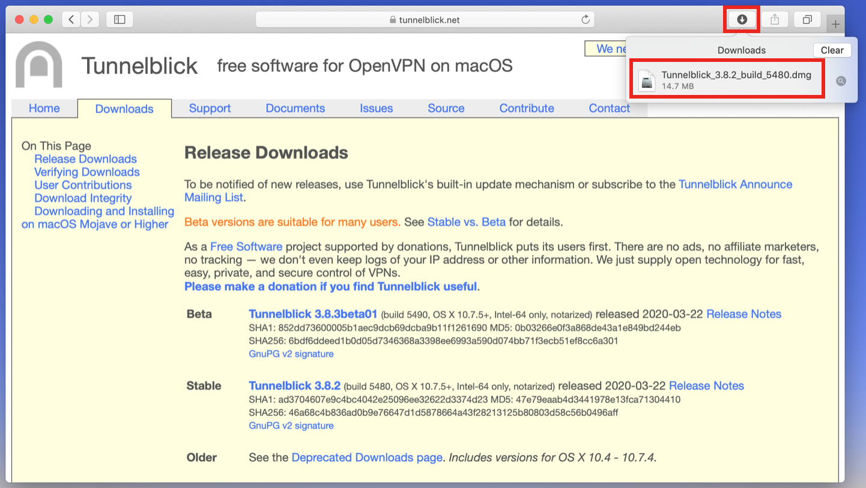Click the Tunnelblick site title text
The width and height of the screenshot is (866, 488).
[x=139, y=66]
